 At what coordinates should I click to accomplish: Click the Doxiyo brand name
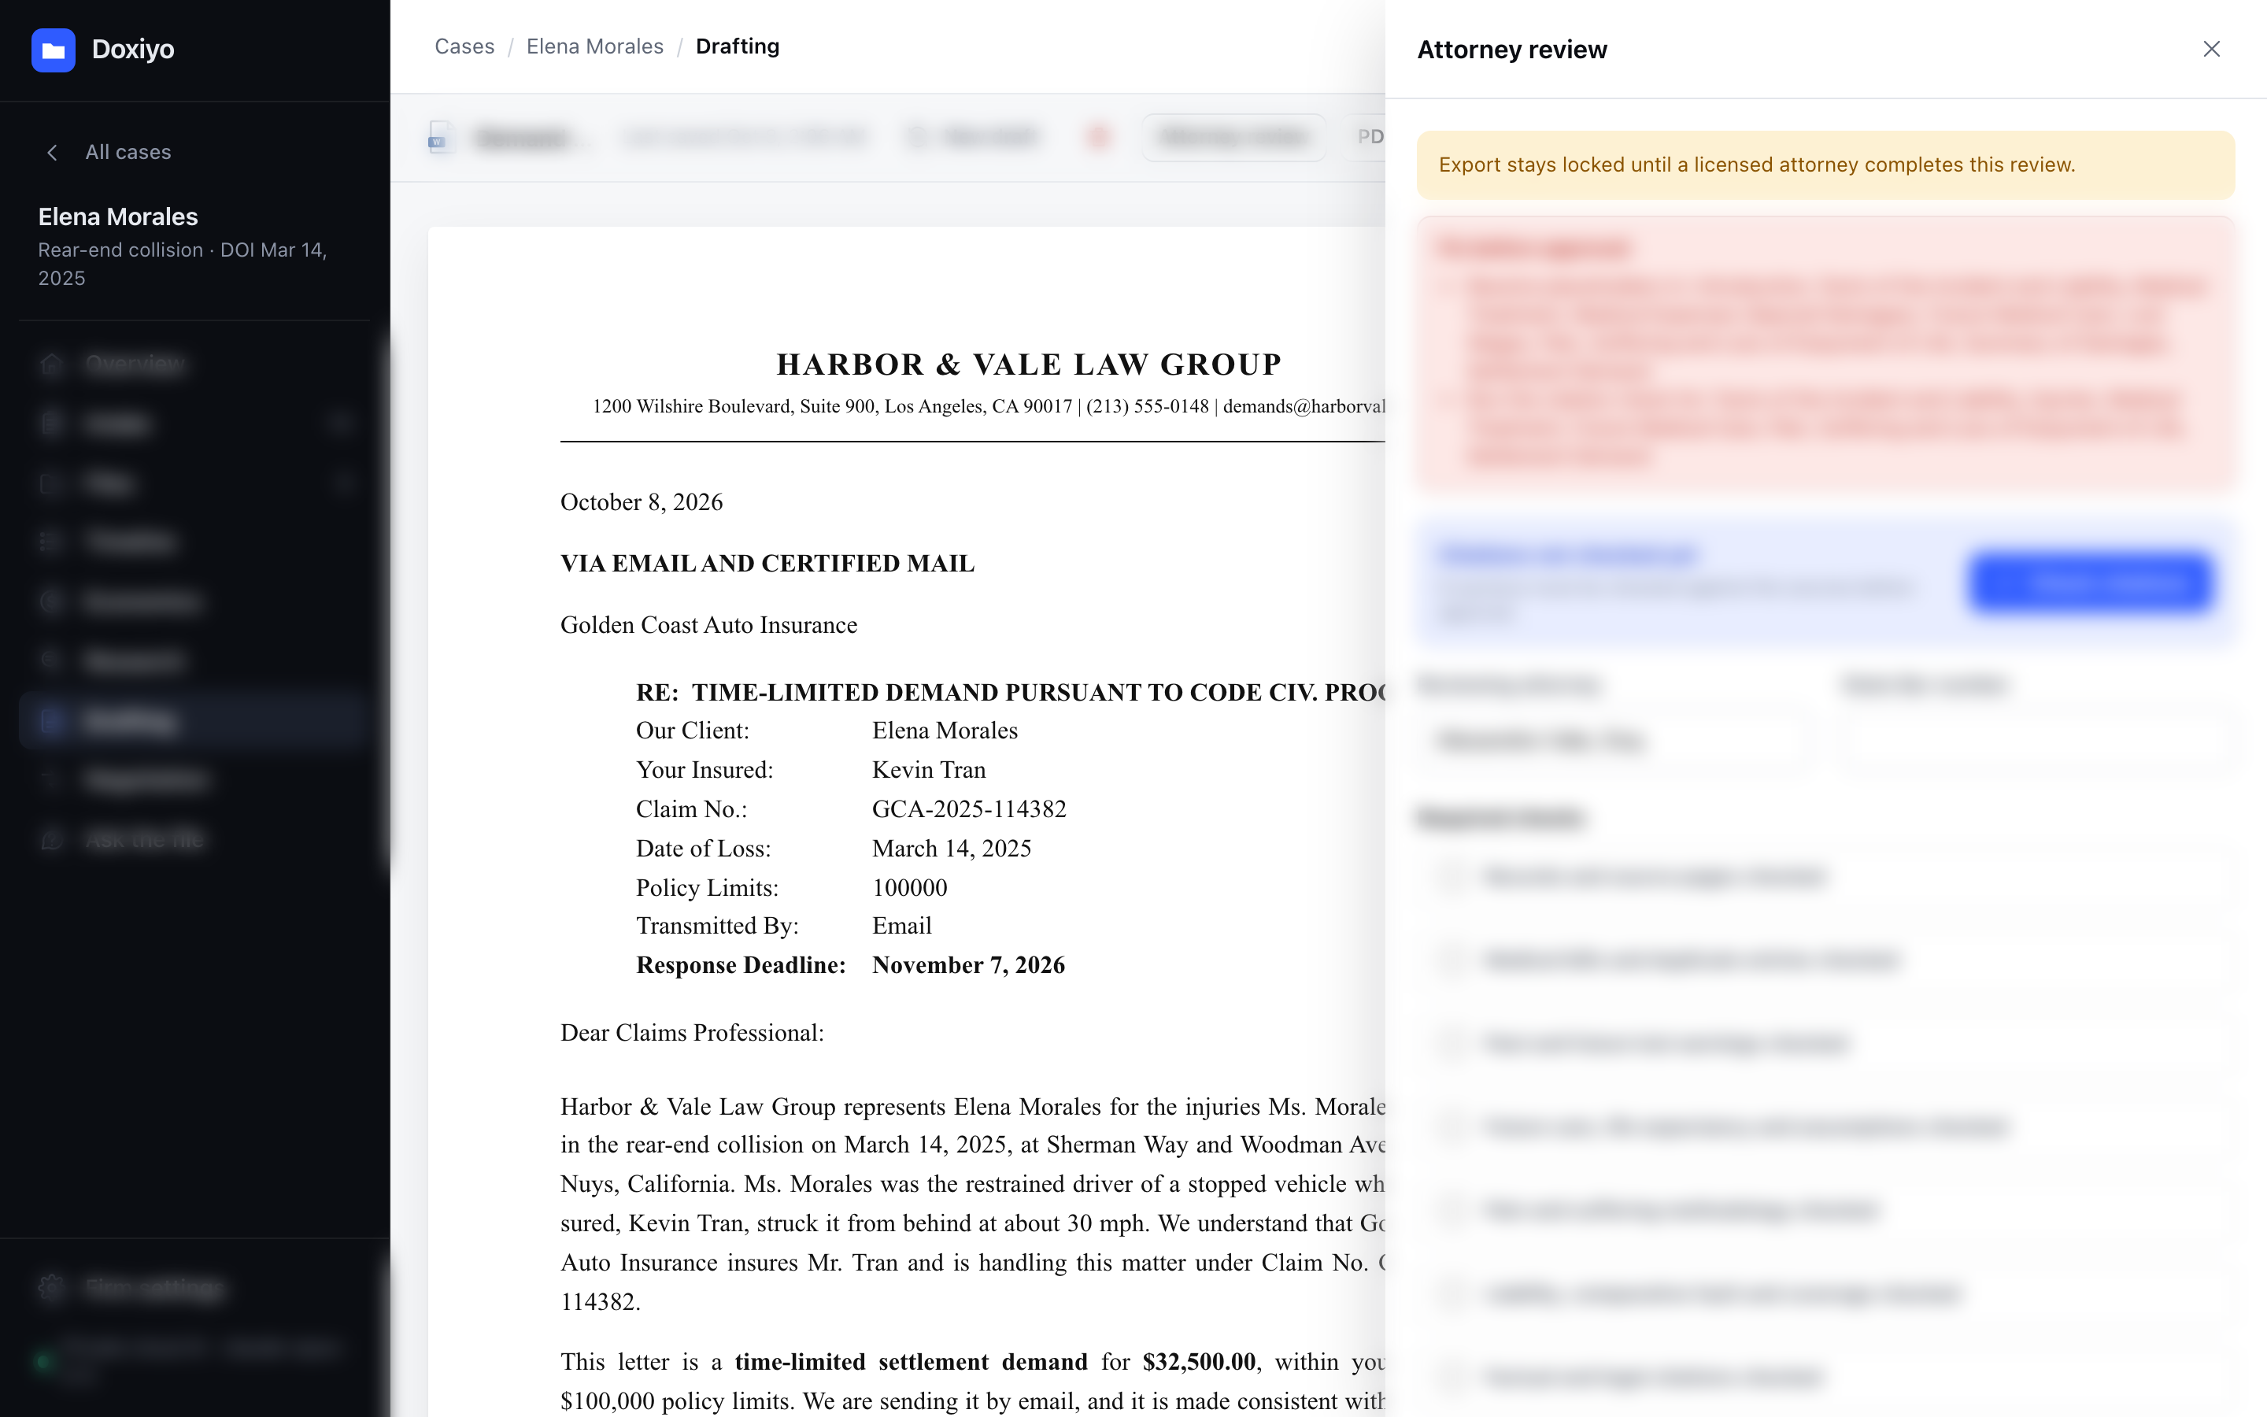click(x=133, y=50)
